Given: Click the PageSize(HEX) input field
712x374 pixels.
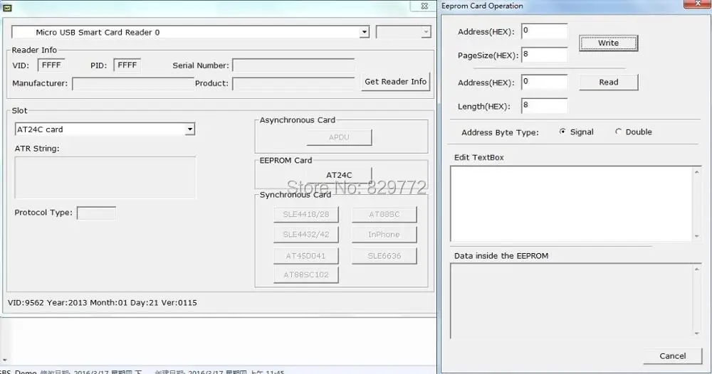Looking at the screenshot, I should coord(545,55).
